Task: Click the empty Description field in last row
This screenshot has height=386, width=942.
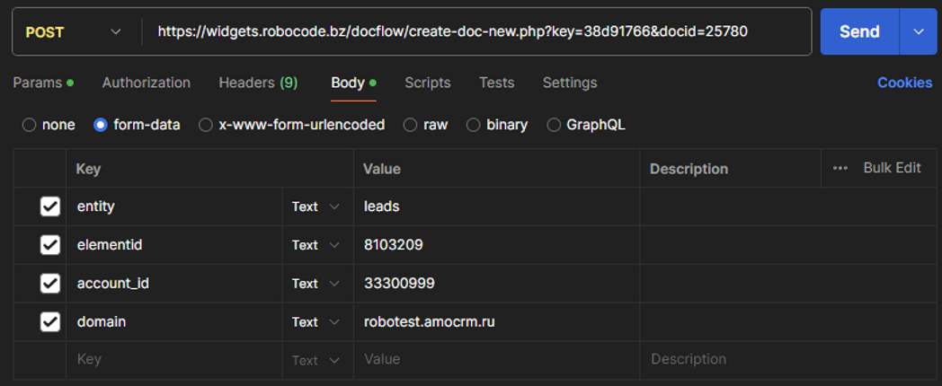Action: (x=788, y=360)
